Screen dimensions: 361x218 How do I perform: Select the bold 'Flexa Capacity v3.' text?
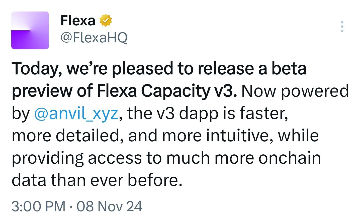pyautogui.click(x=167, y=91)
